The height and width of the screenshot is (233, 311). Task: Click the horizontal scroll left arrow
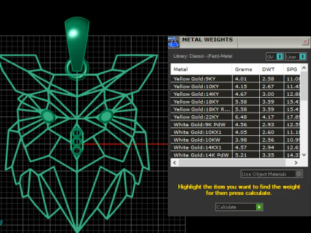coord(174,162)
